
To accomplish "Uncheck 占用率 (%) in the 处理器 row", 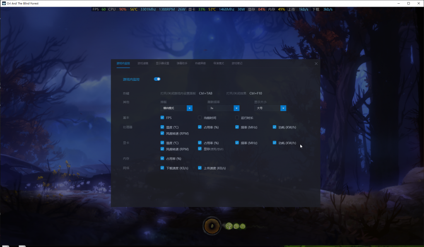I will click(200, 127).
